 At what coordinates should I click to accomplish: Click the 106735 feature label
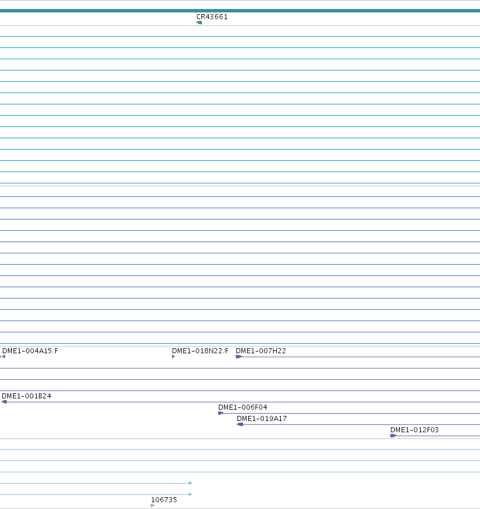164,500
